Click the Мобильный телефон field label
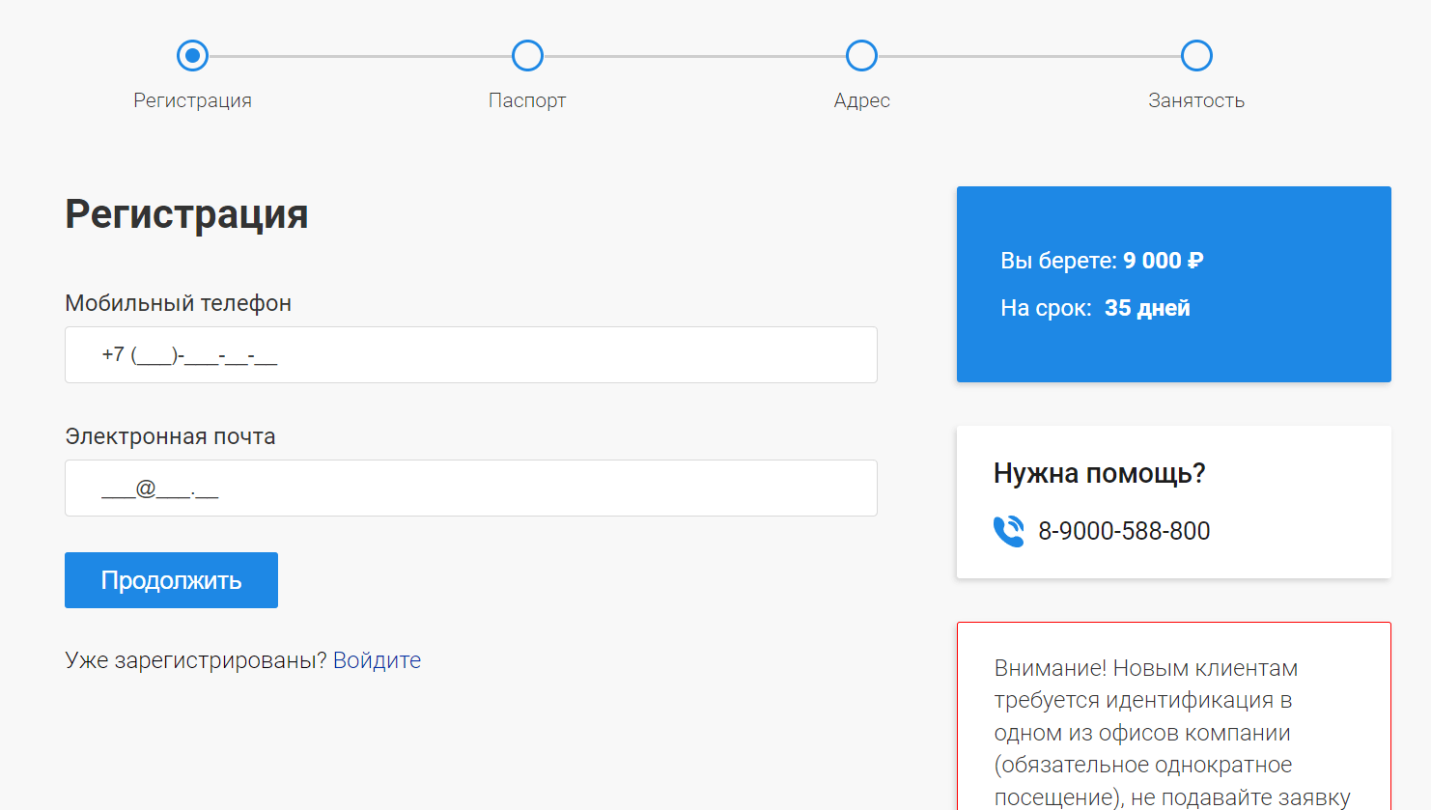This screenshot has height=810, width=1431. click(x=178, y=303)
